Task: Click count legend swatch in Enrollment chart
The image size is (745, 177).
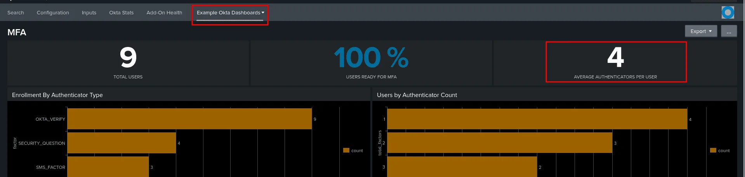Action: click(x=346, y=150)
